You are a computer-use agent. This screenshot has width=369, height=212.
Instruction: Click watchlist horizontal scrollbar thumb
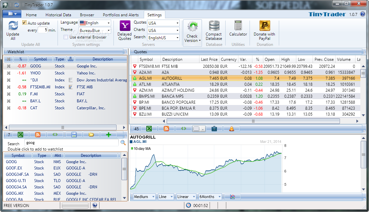click(63, 127)
